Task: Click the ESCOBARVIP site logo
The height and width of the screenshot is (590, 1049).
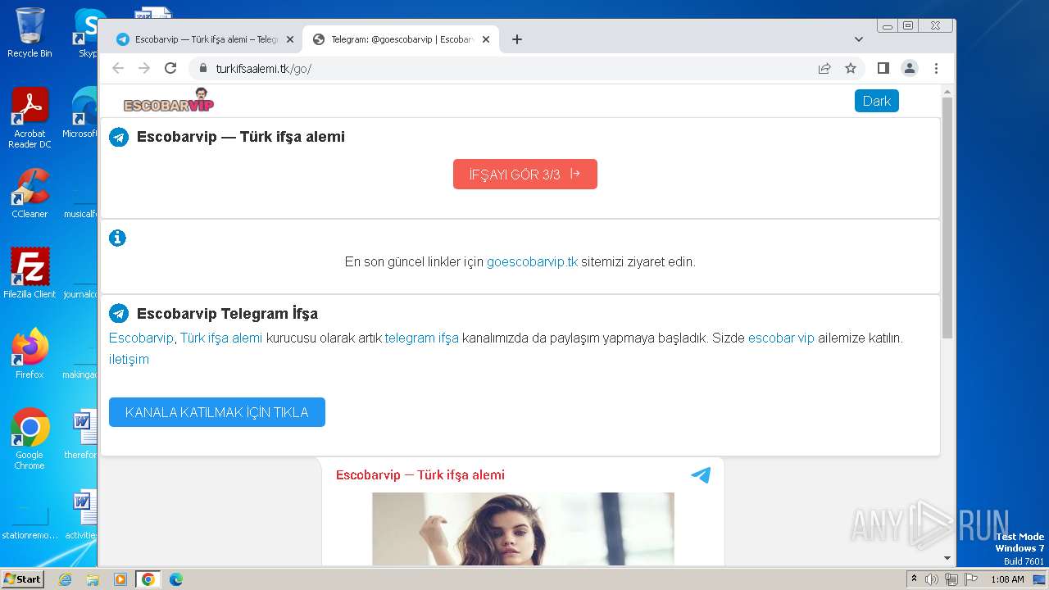Action: [169, 101]
